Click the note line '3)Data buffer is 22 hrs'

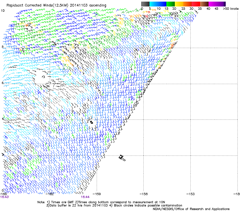point(114,205)
